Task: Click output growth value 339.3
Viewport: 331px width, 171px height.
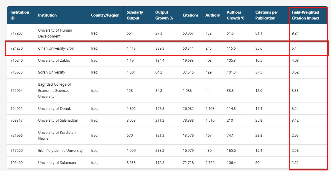Action: 160,48
